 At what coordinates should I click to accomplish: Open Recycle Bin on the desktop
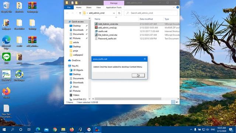click(6, 7)
